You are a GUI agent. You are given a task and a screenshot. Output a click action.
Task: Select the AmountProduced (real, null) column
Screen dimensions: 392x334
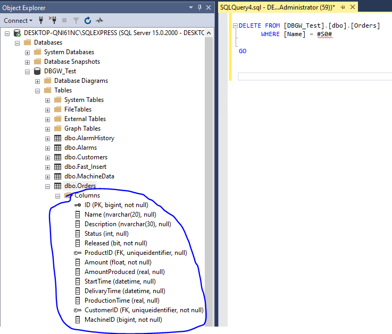(124, 272)
